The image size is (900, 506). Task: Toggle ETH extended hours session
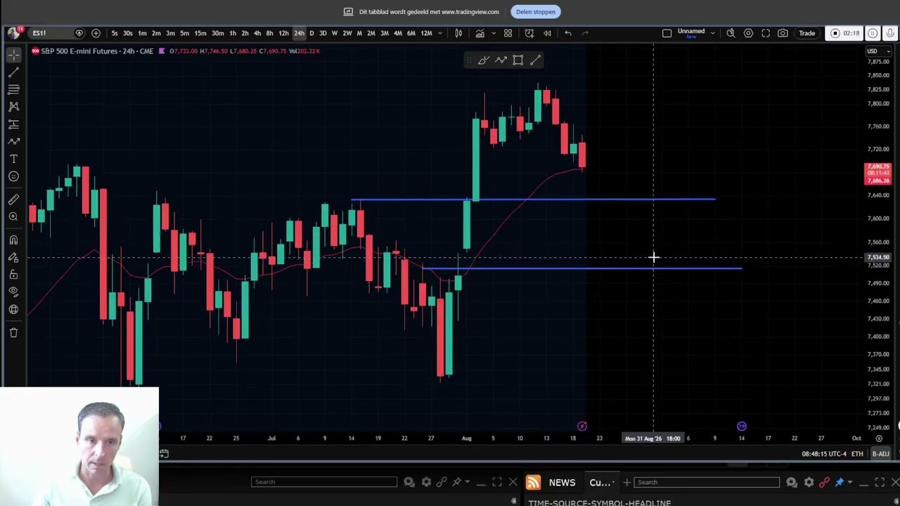(857, 454)
